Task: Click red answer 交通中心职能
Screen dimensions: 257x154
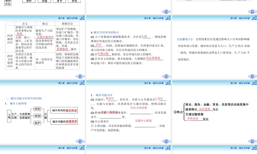Action: click(x=143, y=121)
